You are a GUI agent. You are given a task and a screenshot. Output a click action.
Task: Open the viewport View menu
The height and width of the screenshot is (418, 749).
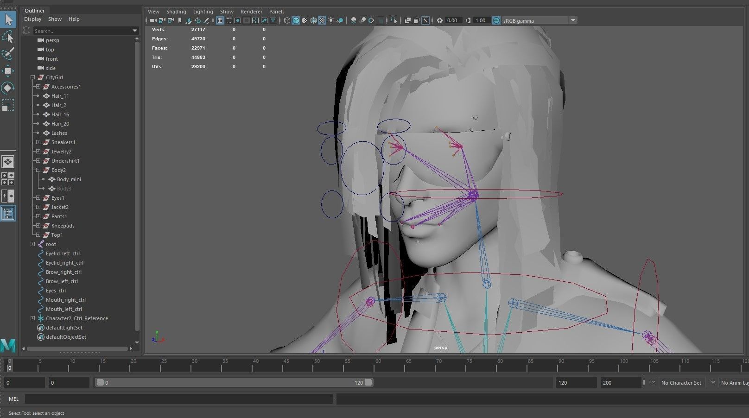[x=153, y=12]
